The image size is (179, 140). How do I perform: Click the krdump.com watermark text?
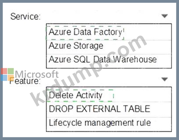click(88, 71)
